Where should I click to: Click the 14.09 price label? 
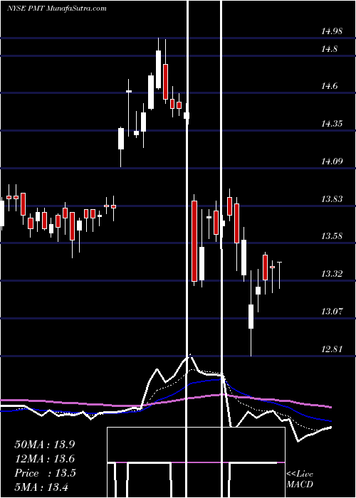pos(332,161)
